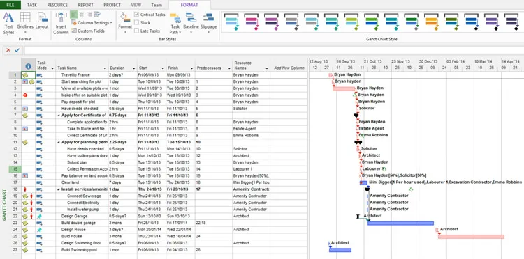The height and width of the screenshot is (259, 524).
Task: Click the Indicators column info icon header
Action: pos(29,66)
